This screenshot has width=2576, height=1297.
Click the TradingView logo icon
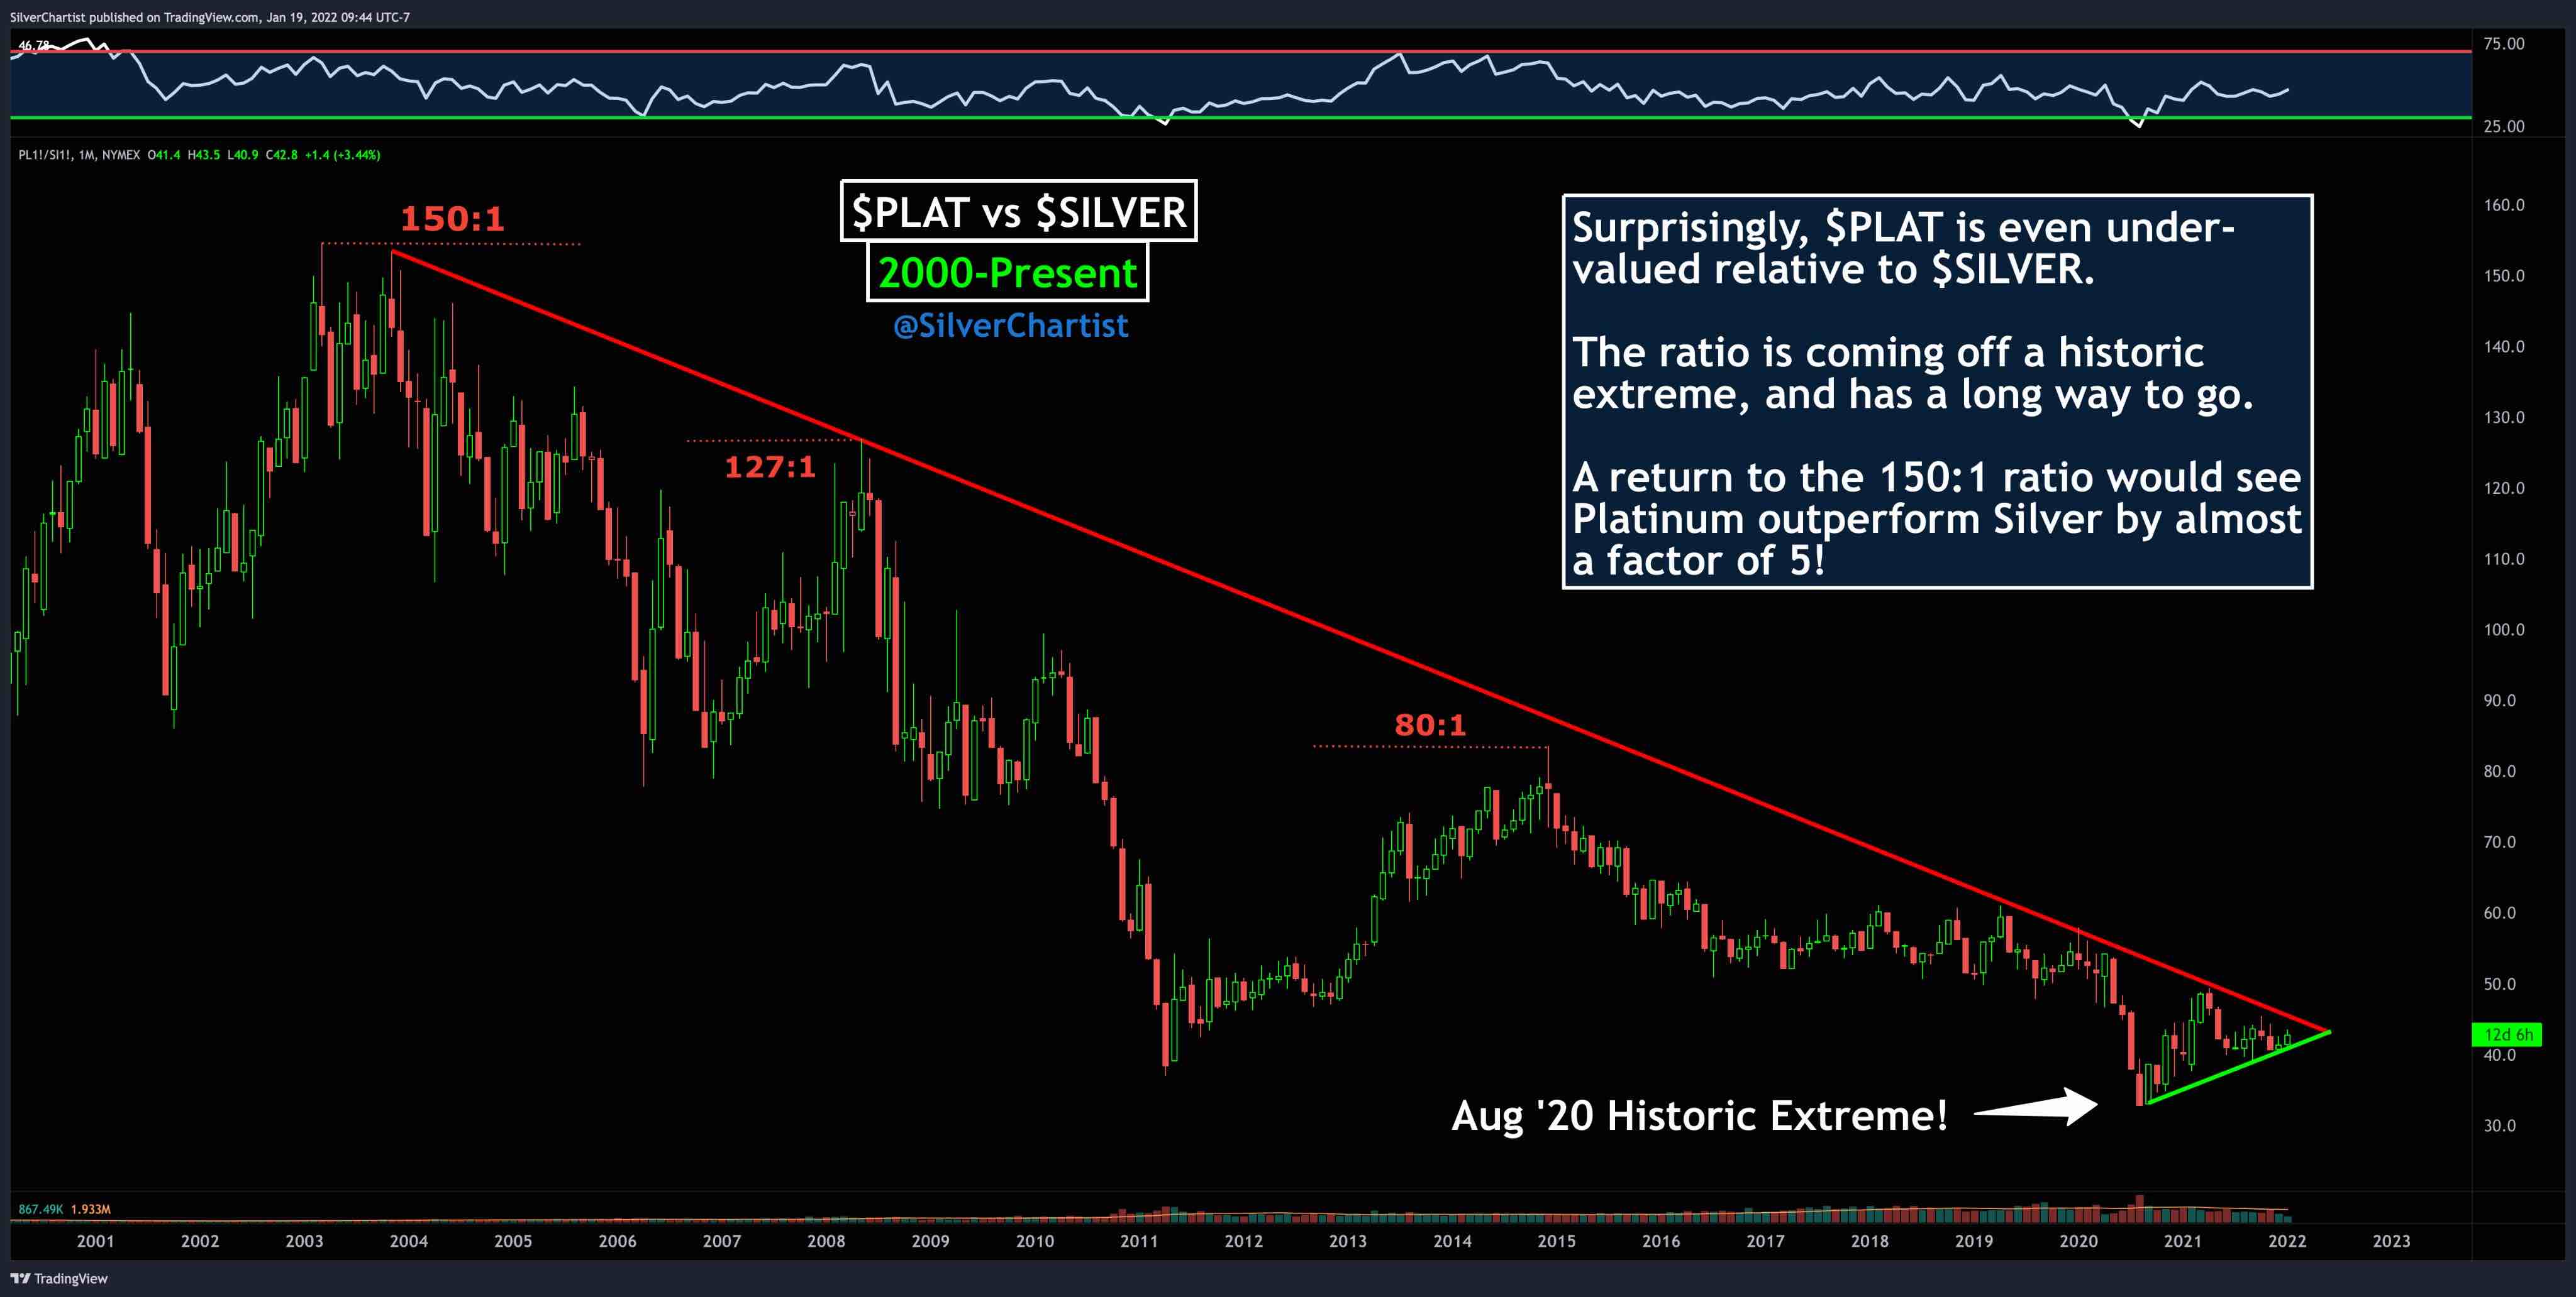coord(20,1278)
